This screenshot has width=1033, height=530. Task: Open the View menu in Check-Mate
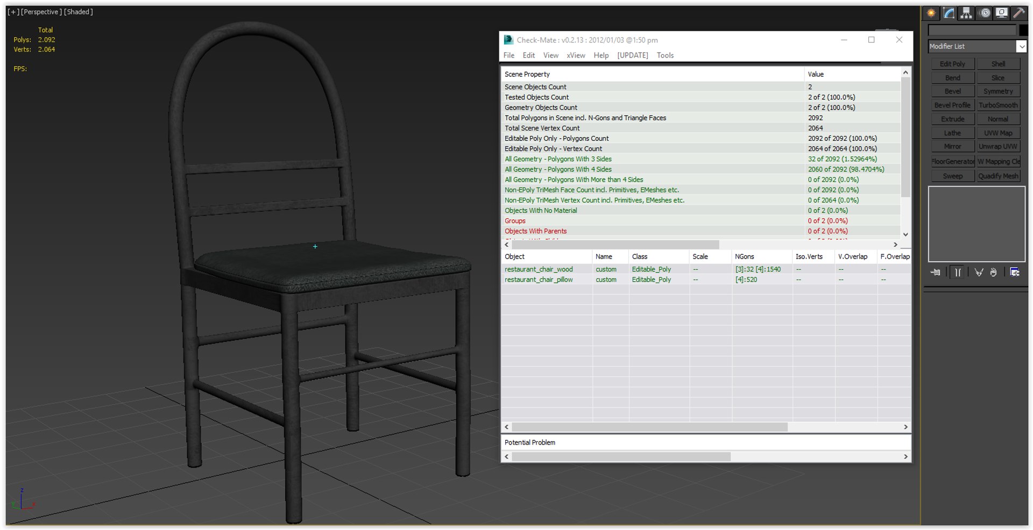[551, 55]
